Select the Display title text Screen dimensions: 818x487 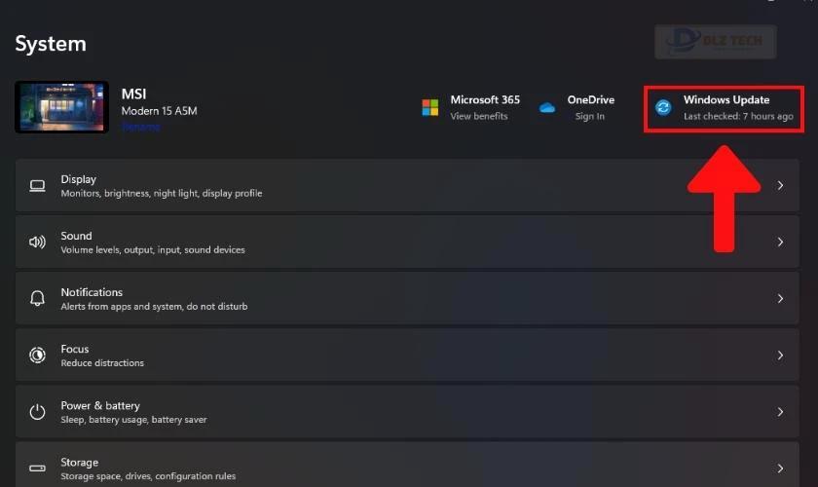(78, 179)
